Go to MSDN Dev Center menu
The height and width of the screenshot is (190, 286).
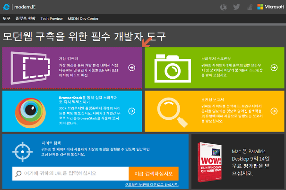point(83,18)
